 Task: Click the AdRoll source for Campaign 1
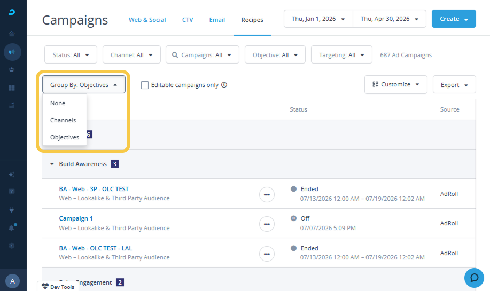click(449, 223)
